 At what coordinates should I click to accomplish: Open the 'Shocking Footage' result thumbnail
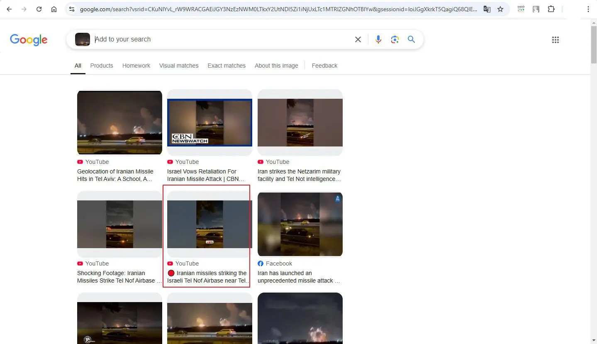(119, 224)
